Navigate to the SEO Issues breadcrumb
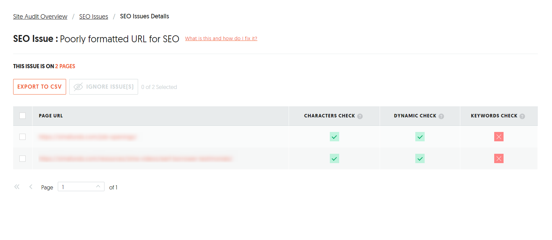This screenshot has height=240, width=552. pyautogui.click(x=93, y=17)
